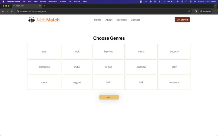
Task: Choose the reggae genre card
Action: [x=77, y=82]
